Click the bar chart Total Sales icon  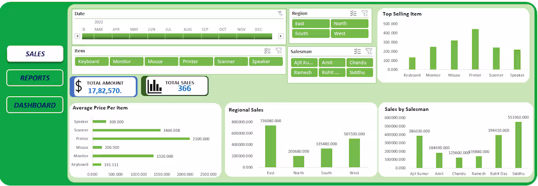(155, 87)
